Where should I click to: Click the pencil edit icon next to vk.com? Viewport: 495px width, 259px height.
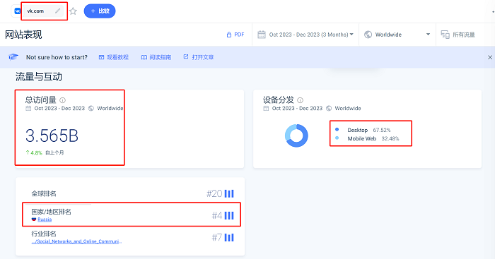click(x=57, y=11)
